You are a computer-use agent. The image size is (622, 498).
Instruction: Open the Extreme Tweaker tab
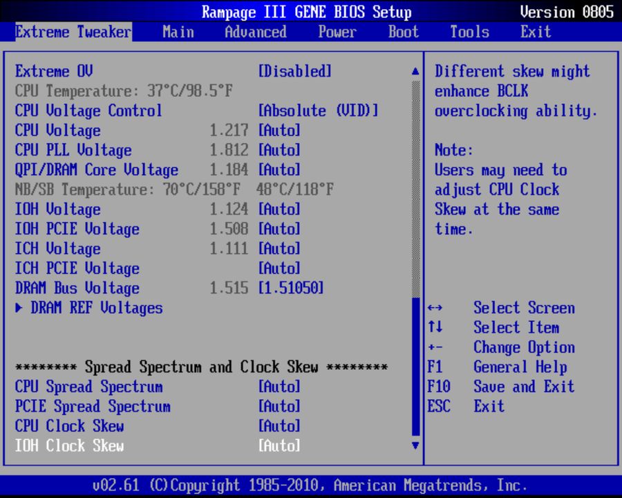tap(73, 32)
